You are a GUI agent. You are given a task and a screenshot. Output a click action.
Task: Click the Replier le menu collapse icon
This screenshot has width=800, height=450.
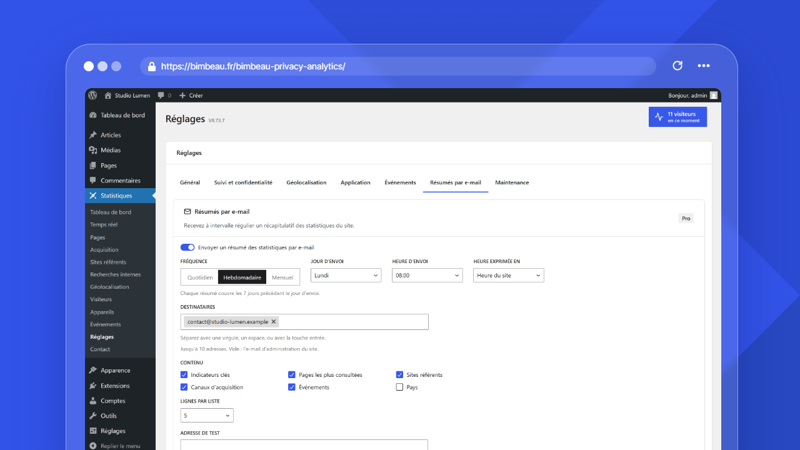tap(93, 446)
